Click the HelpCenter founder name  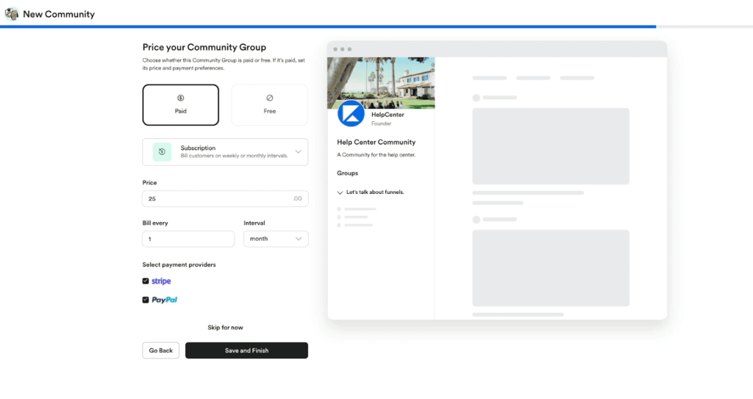(x=388, y=115)
